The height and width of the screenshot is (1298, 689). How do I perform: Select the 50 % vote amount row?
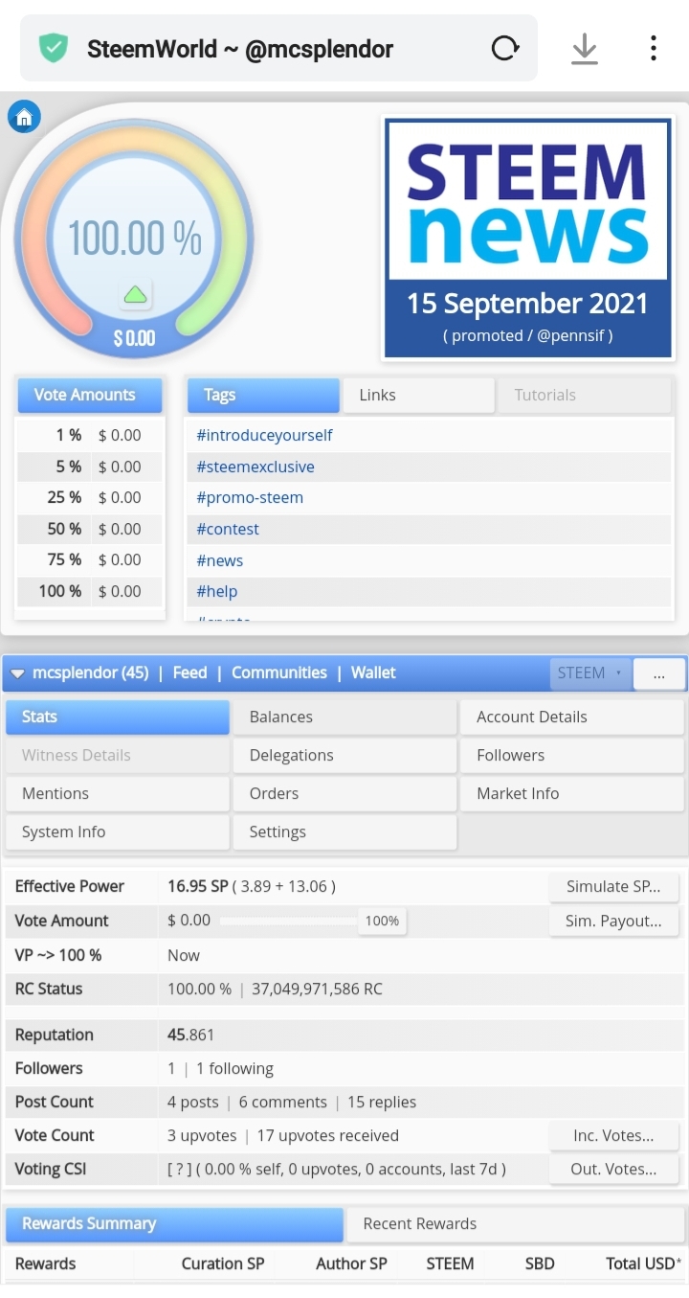92,529
